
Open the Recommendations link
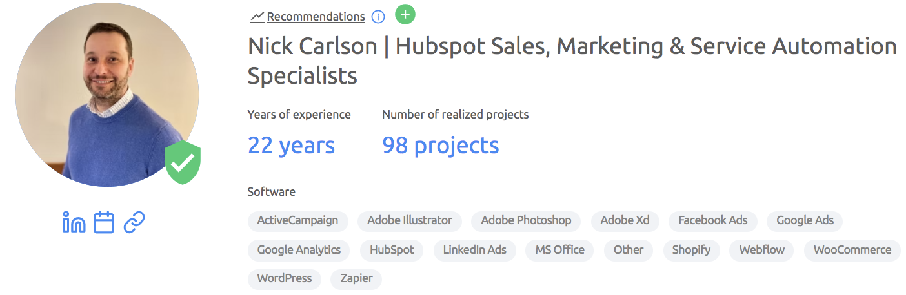tap(316, 17)
